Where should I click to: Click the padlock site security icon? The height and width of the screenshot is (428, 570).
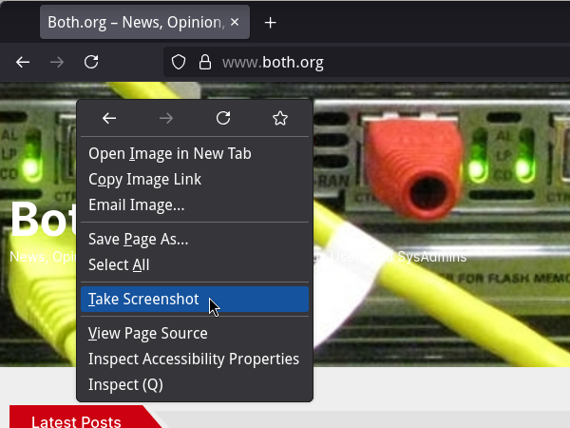(x=203, y=63)
